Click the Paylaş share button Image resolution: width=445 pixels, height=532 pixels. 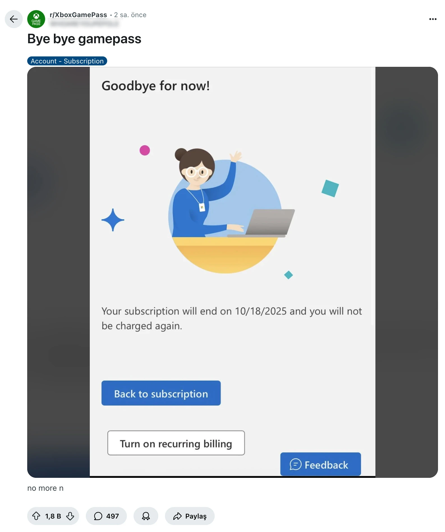tap(190, 516)
